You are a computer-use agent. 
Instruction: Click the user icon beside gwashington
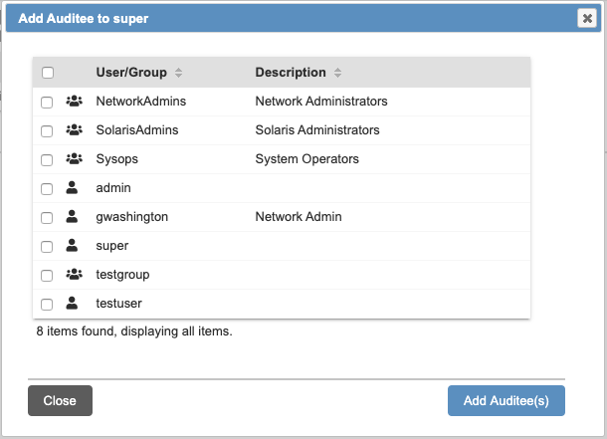tap(72, 216)
